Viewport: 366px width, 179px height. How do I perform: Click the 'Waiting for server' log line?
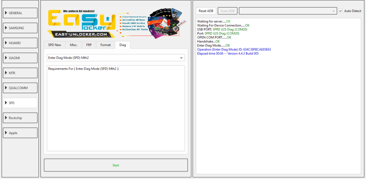coord(213,22)
